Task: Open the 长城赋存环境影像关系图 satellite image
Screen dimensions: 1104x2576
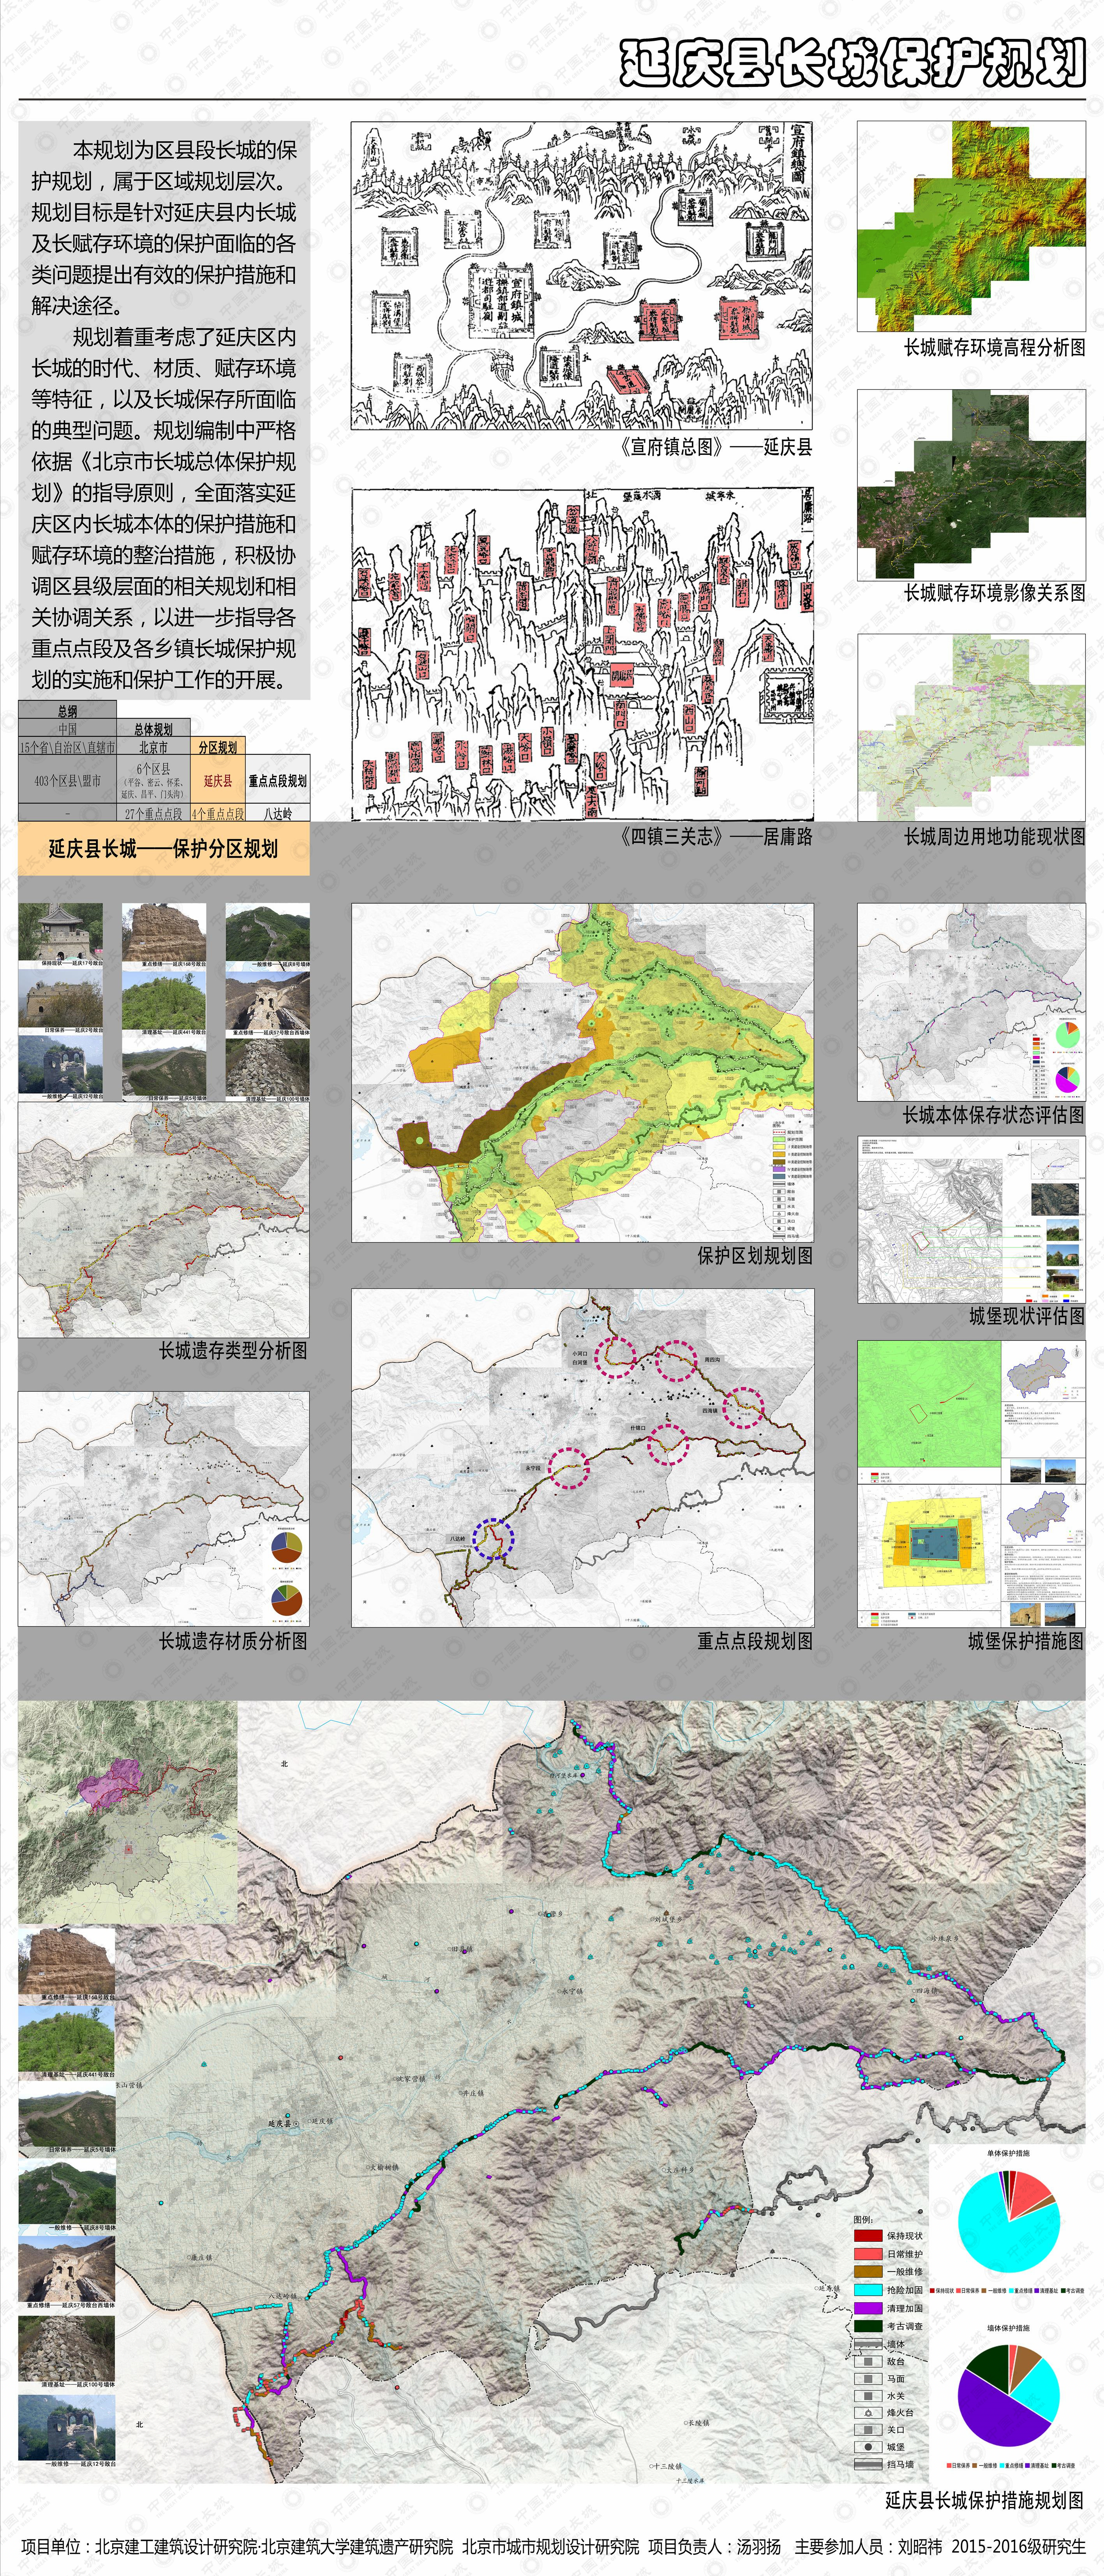Action: point(971,485)
